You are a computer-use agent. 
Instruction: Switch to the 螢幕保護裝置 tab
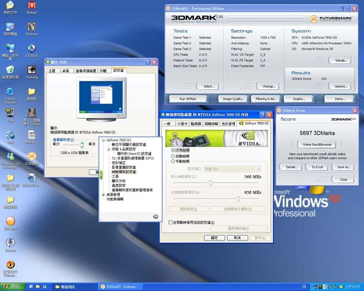coord(86,71)
